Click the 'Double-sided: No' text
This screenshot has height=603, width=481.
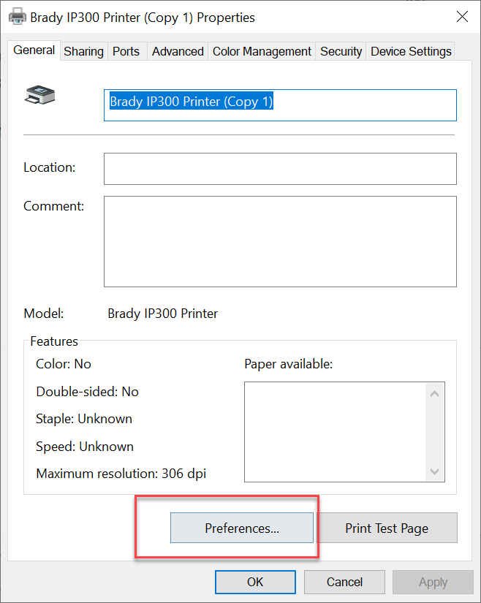pyautogui.click(x=87, y=392)
